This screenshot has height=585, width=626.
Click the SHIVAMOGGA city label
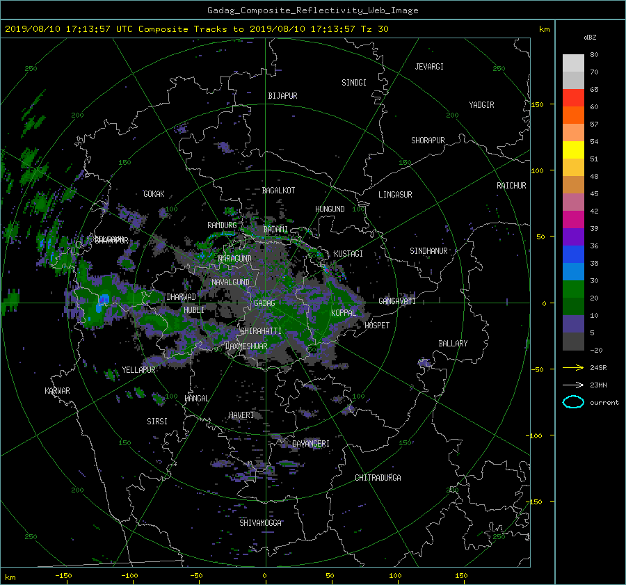260,522
